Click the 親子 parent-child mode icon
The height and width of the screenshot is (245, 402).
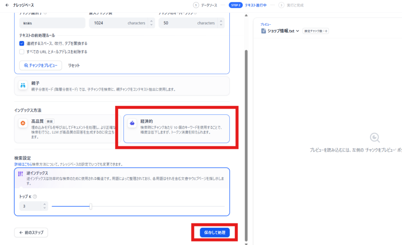click(x=23, y=85)
